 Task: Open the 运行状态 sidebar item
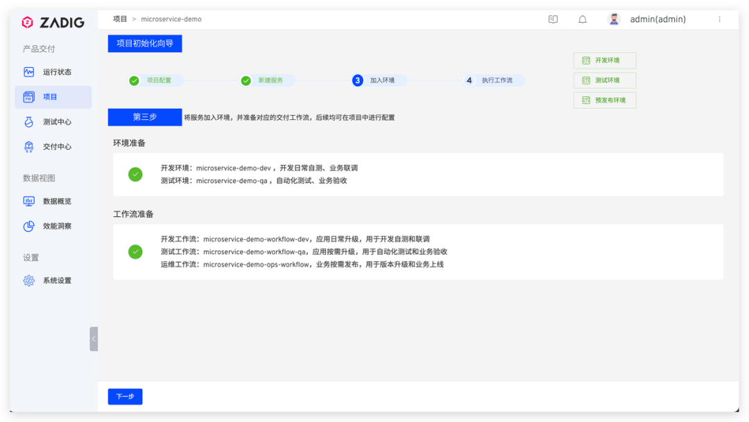[x=53, y=72]
